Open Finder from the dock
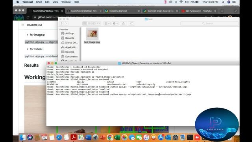The height and width of the screenshot is (142, 252). coord(23,137)
